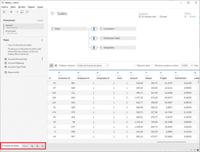Screen dimensions: 200x152
Task: Click the rows count input field
Action: [x=184, y=66]
